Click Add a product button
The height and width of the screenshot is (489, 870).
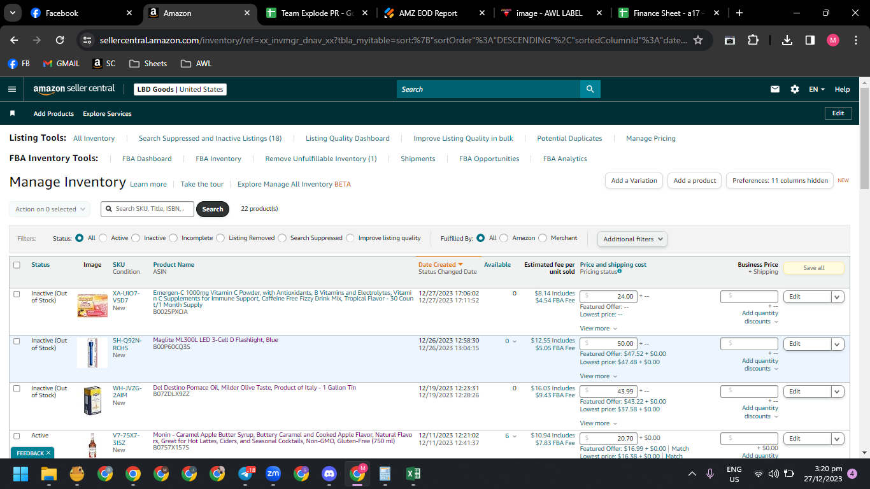[695, 181]
